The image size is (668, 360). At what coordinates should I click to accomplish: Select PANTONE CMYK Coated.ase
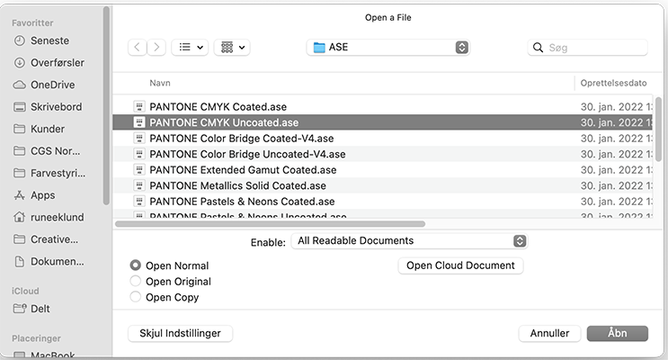pos(383,106)
